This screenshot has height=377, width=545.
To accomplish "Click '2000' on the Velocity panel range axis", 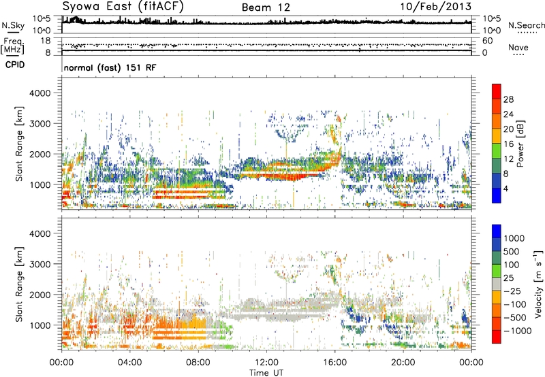I will click(x=40, y=295).
